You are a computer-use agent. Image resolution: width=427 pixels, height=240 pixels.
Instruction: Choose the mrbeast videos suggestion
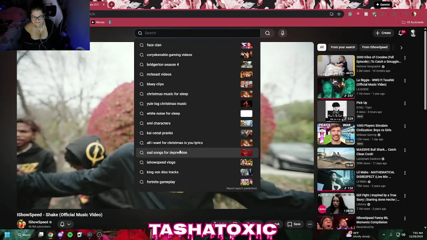197,74
